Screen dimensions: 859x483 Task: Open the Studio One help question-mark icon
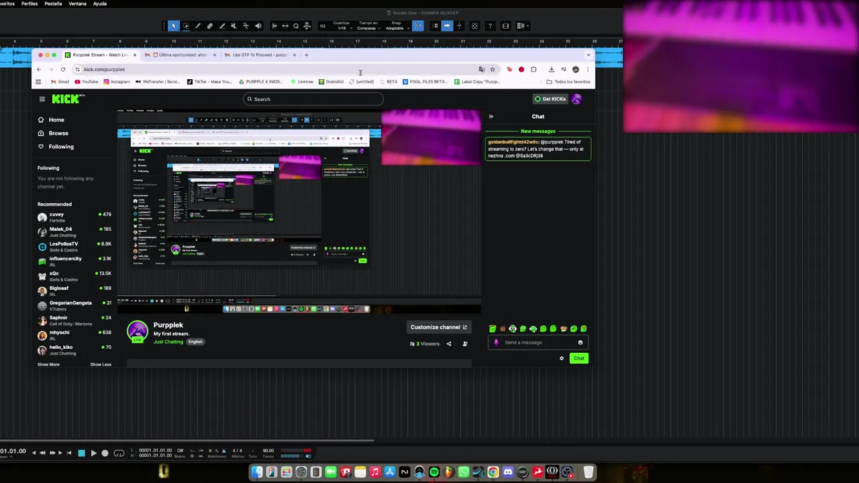(x=490, y=25)
